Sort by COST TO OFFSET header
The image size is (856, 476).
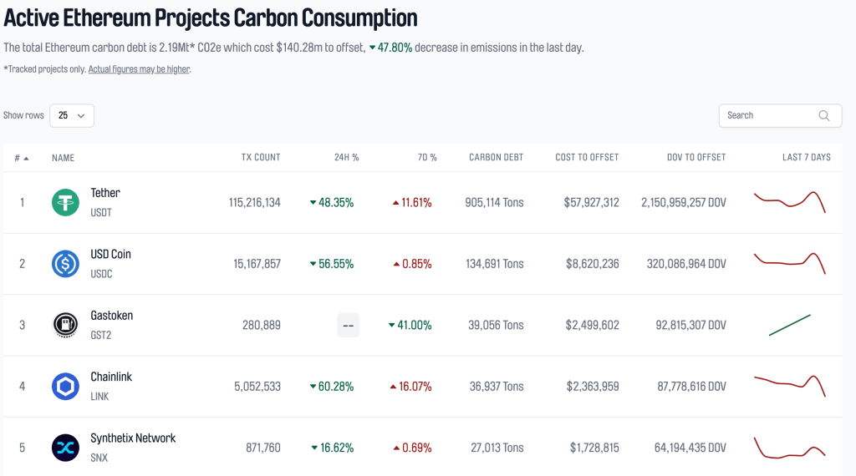point(587,158)
